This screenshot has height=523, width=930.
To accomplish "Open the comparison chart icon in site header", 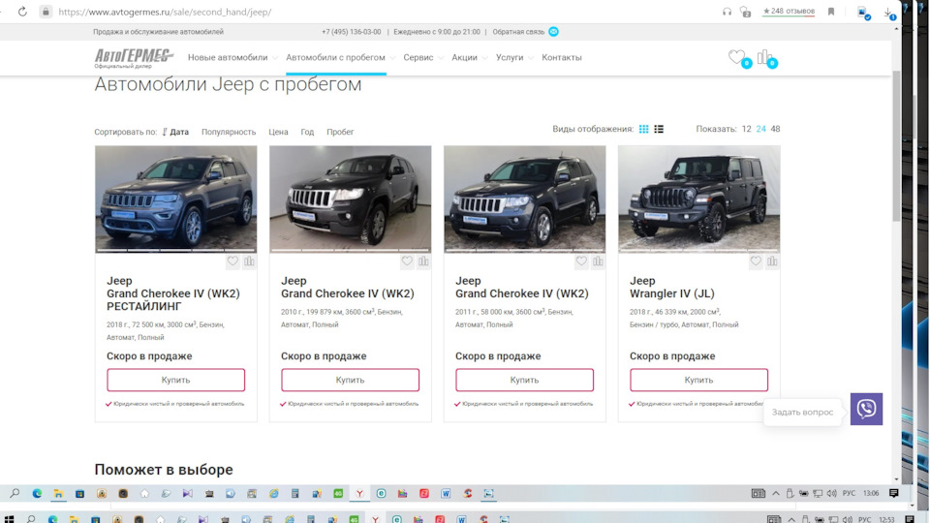I will click(x=764, y=57).
